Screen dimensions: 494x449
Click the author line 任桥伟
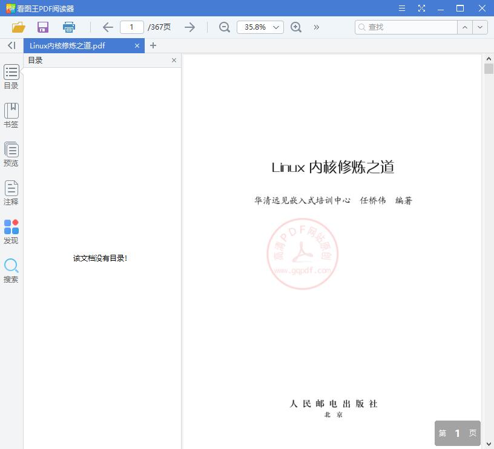click(373, 200)
